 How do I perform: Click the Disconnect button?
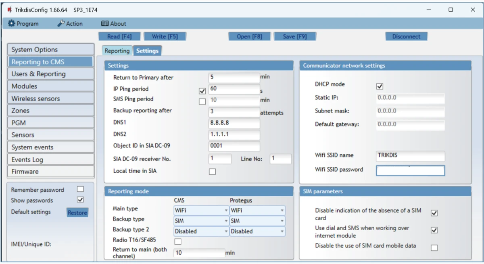click(406, 37)
